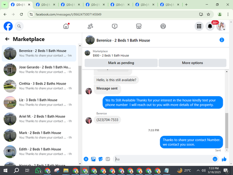Click the plus icon to open more actions

point(86,159)
